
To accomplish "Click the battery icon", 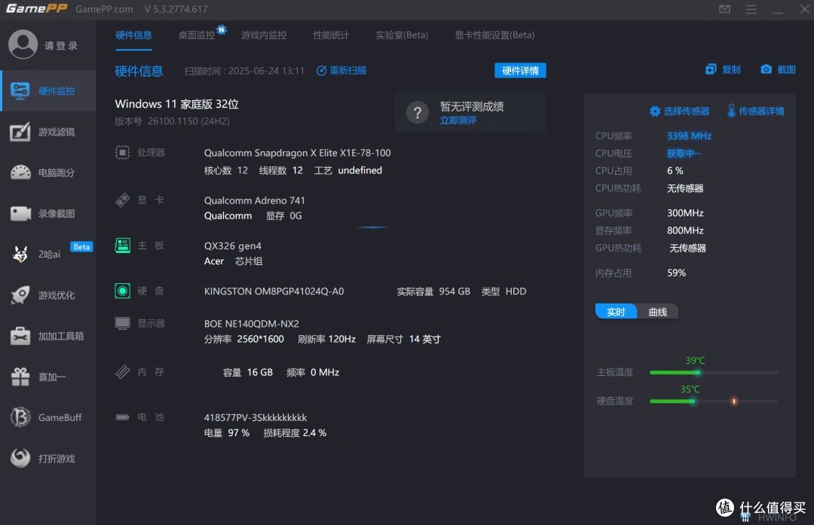I will (123, 417).
